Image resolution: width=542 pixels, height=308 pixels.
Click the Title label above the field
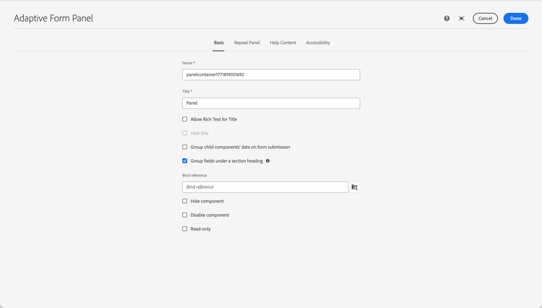187,91
